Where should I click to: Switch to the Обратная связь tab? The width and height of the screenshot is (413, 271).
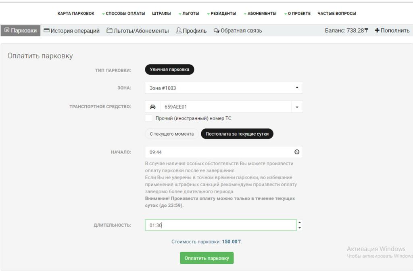[238, 31]
